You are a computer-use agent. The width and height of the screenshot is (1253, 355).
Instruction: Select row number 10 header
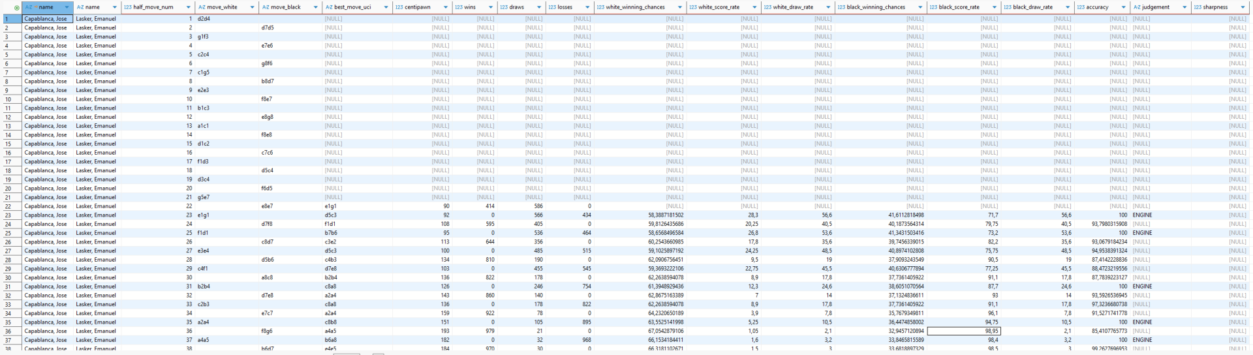coord(8,99)
